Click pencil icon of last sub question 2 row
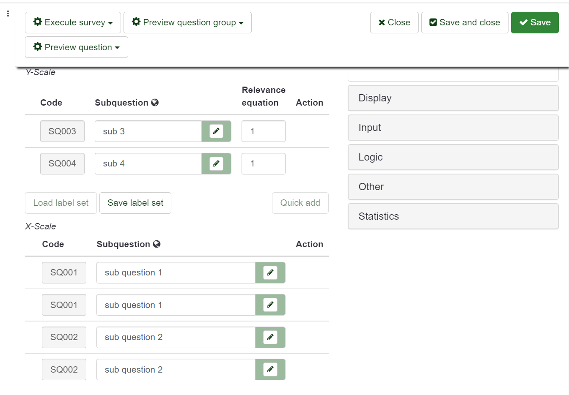569x395 pixels. coord(270,370)
